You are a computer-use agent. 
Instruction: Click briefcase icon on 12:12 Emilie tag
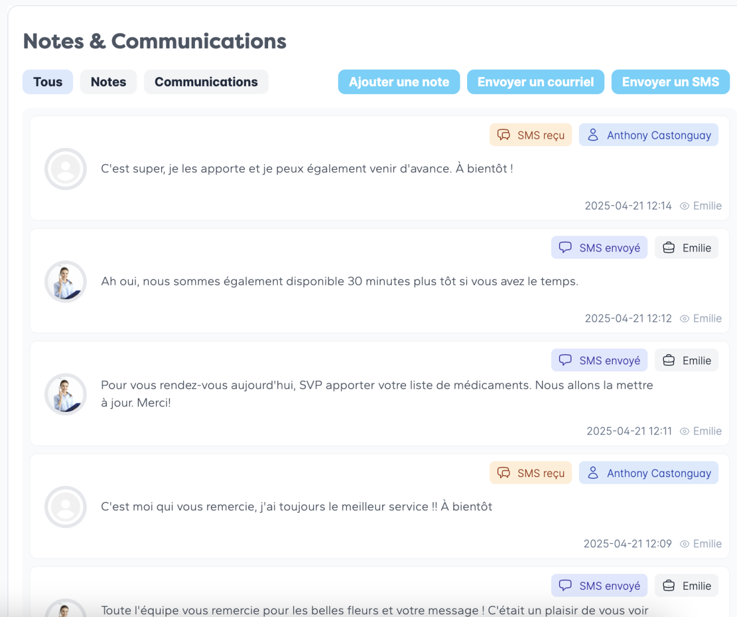coord(669,248)
